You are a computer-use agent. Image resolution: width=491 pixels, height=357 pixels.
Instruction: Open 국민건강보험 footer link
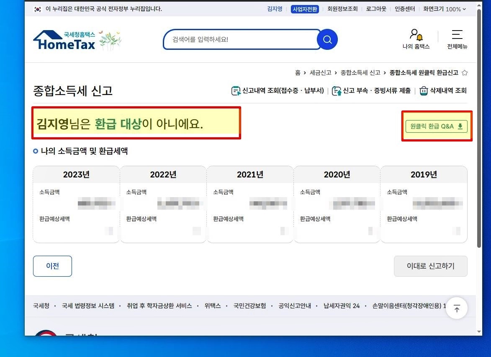coord(249,306)
